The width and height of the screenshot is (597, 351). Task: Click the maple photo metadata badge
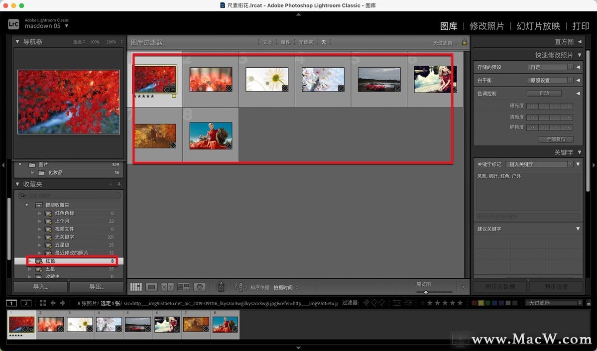166,90
